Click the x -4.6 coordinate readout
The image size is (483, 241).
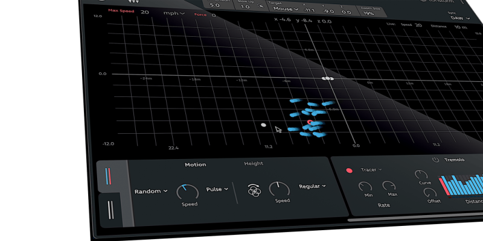[283, 20]
